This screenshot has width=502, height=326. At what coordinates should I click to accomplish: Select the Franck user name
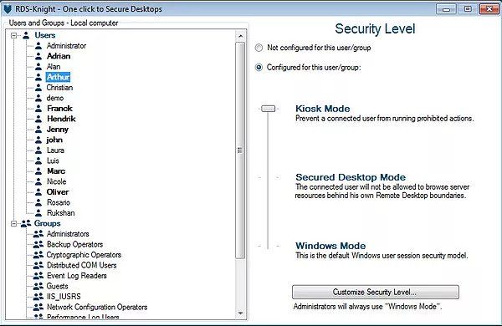click(x=59, y=109)
